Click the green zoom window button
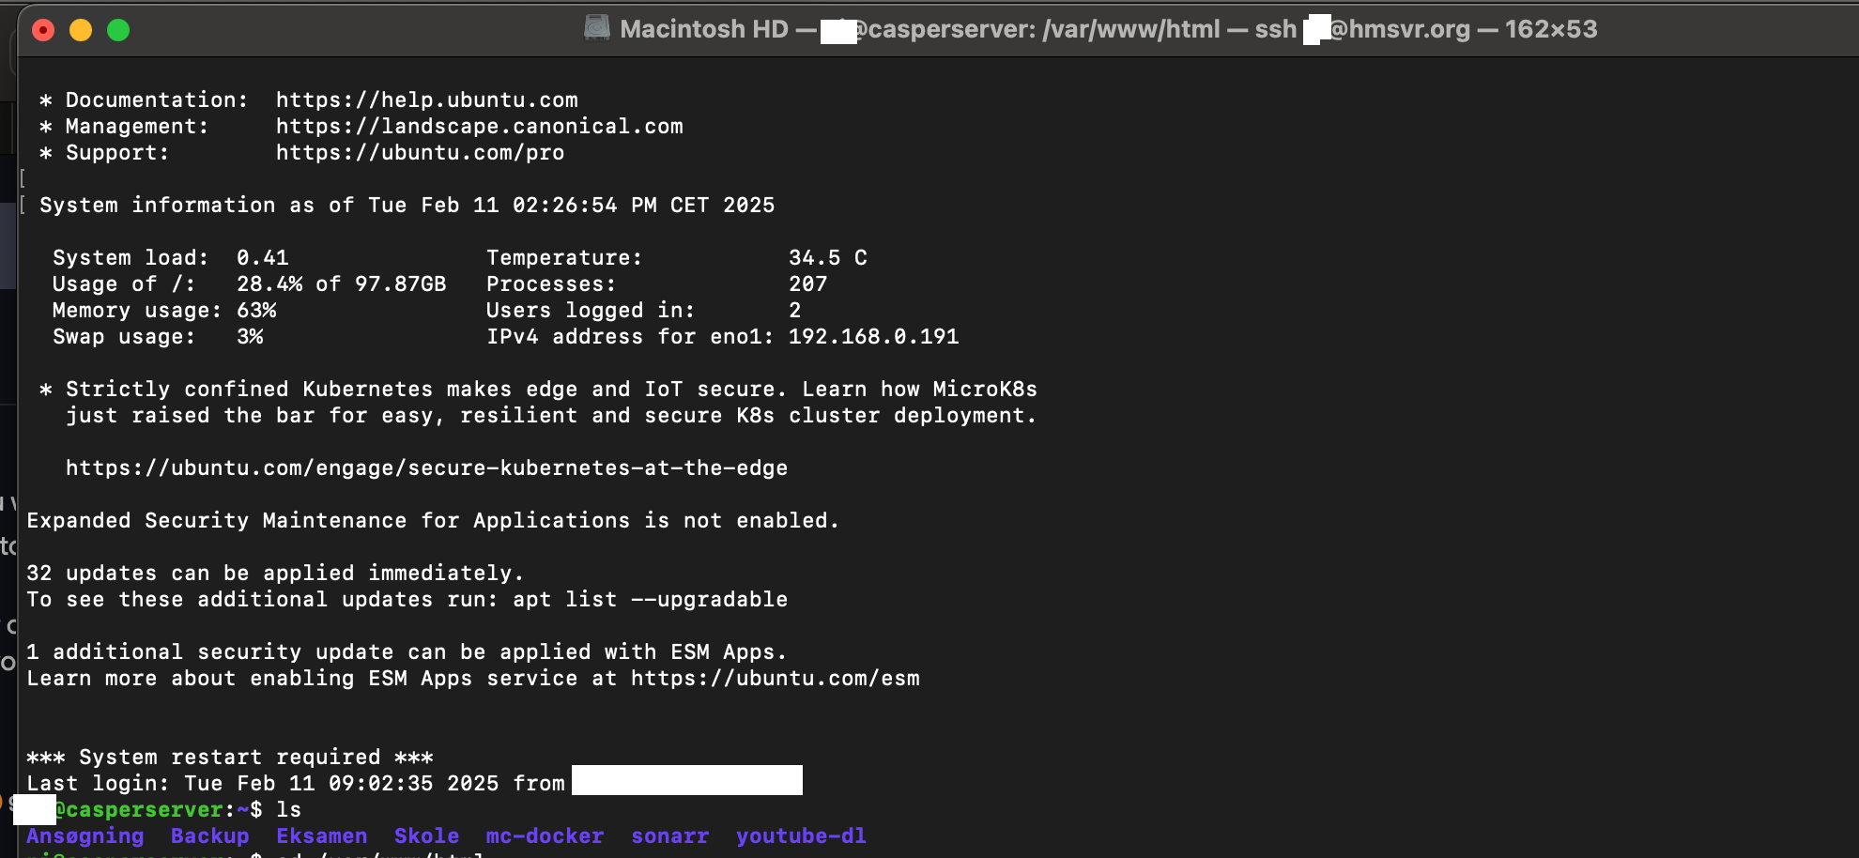 tap(118, 30)
